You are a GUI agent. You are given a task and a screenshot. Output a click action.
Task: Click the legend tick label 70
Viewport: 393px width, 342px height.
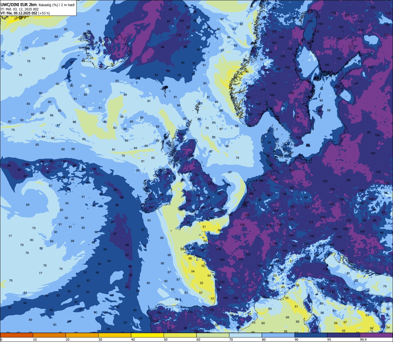coord(231,340)
